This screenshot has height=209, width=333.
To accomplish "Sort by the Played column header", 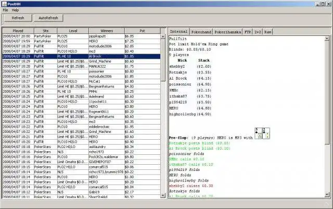I will [18, 31].
